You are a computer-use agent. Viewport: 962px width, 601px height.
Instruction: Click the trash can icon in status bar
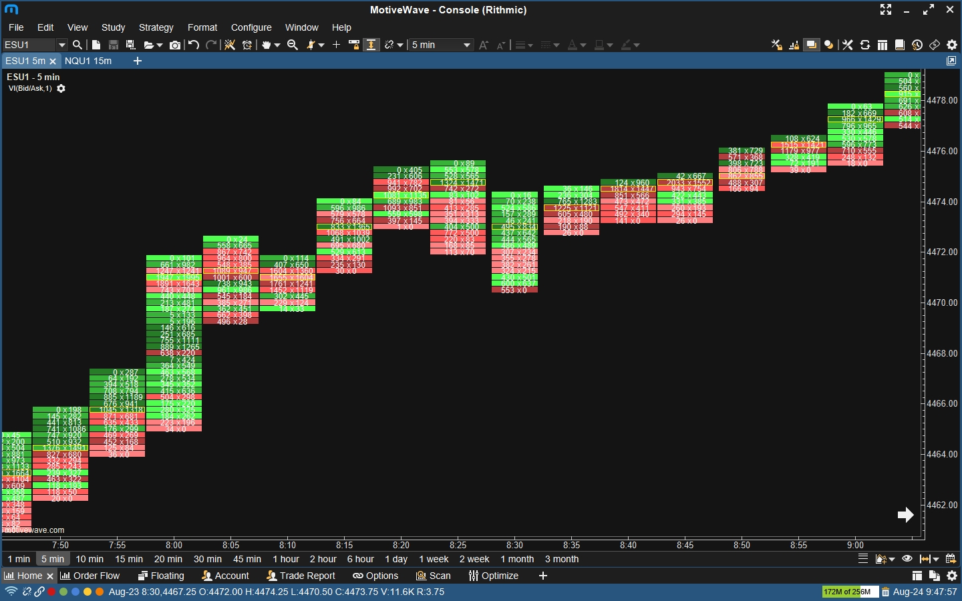tap(885, 592)
